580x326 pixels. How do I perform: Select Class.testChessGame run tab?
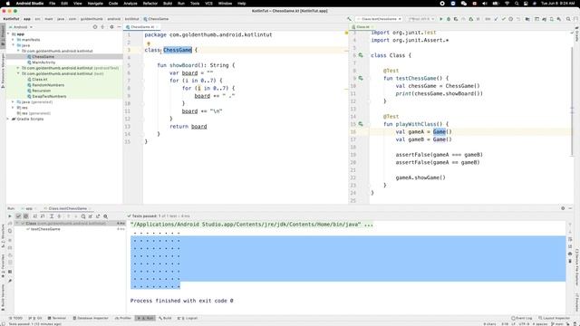[x=67, y=208]
